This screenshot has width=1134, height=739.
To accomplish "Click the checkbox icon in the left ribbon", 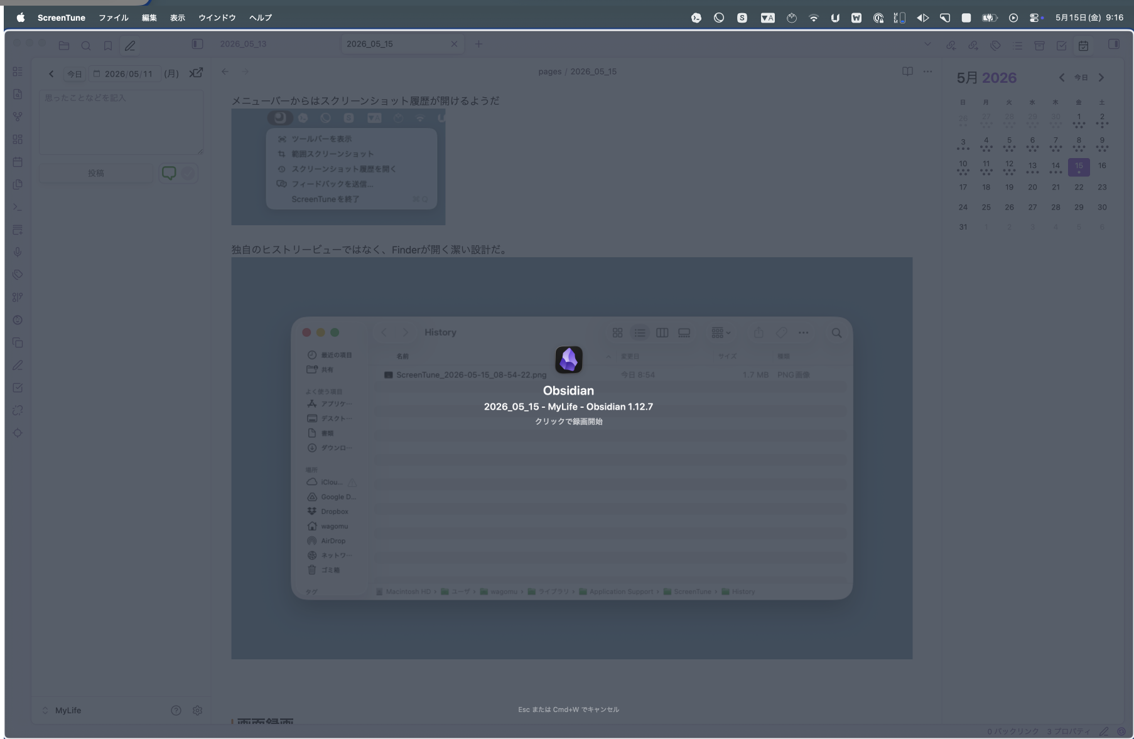I will (x=18, y=388).
